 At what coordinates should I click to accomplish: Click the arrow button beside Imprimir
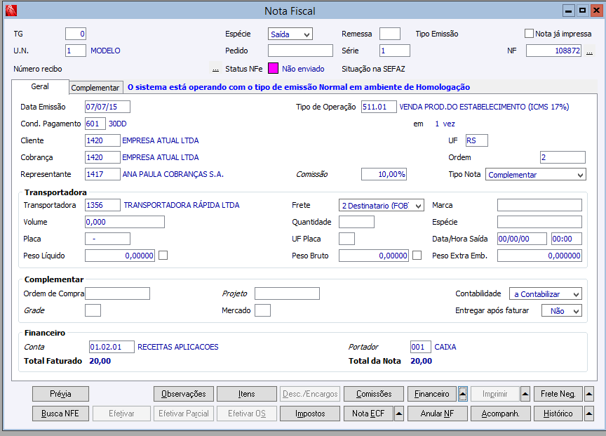pyautogui.click(x=525, y=394)
